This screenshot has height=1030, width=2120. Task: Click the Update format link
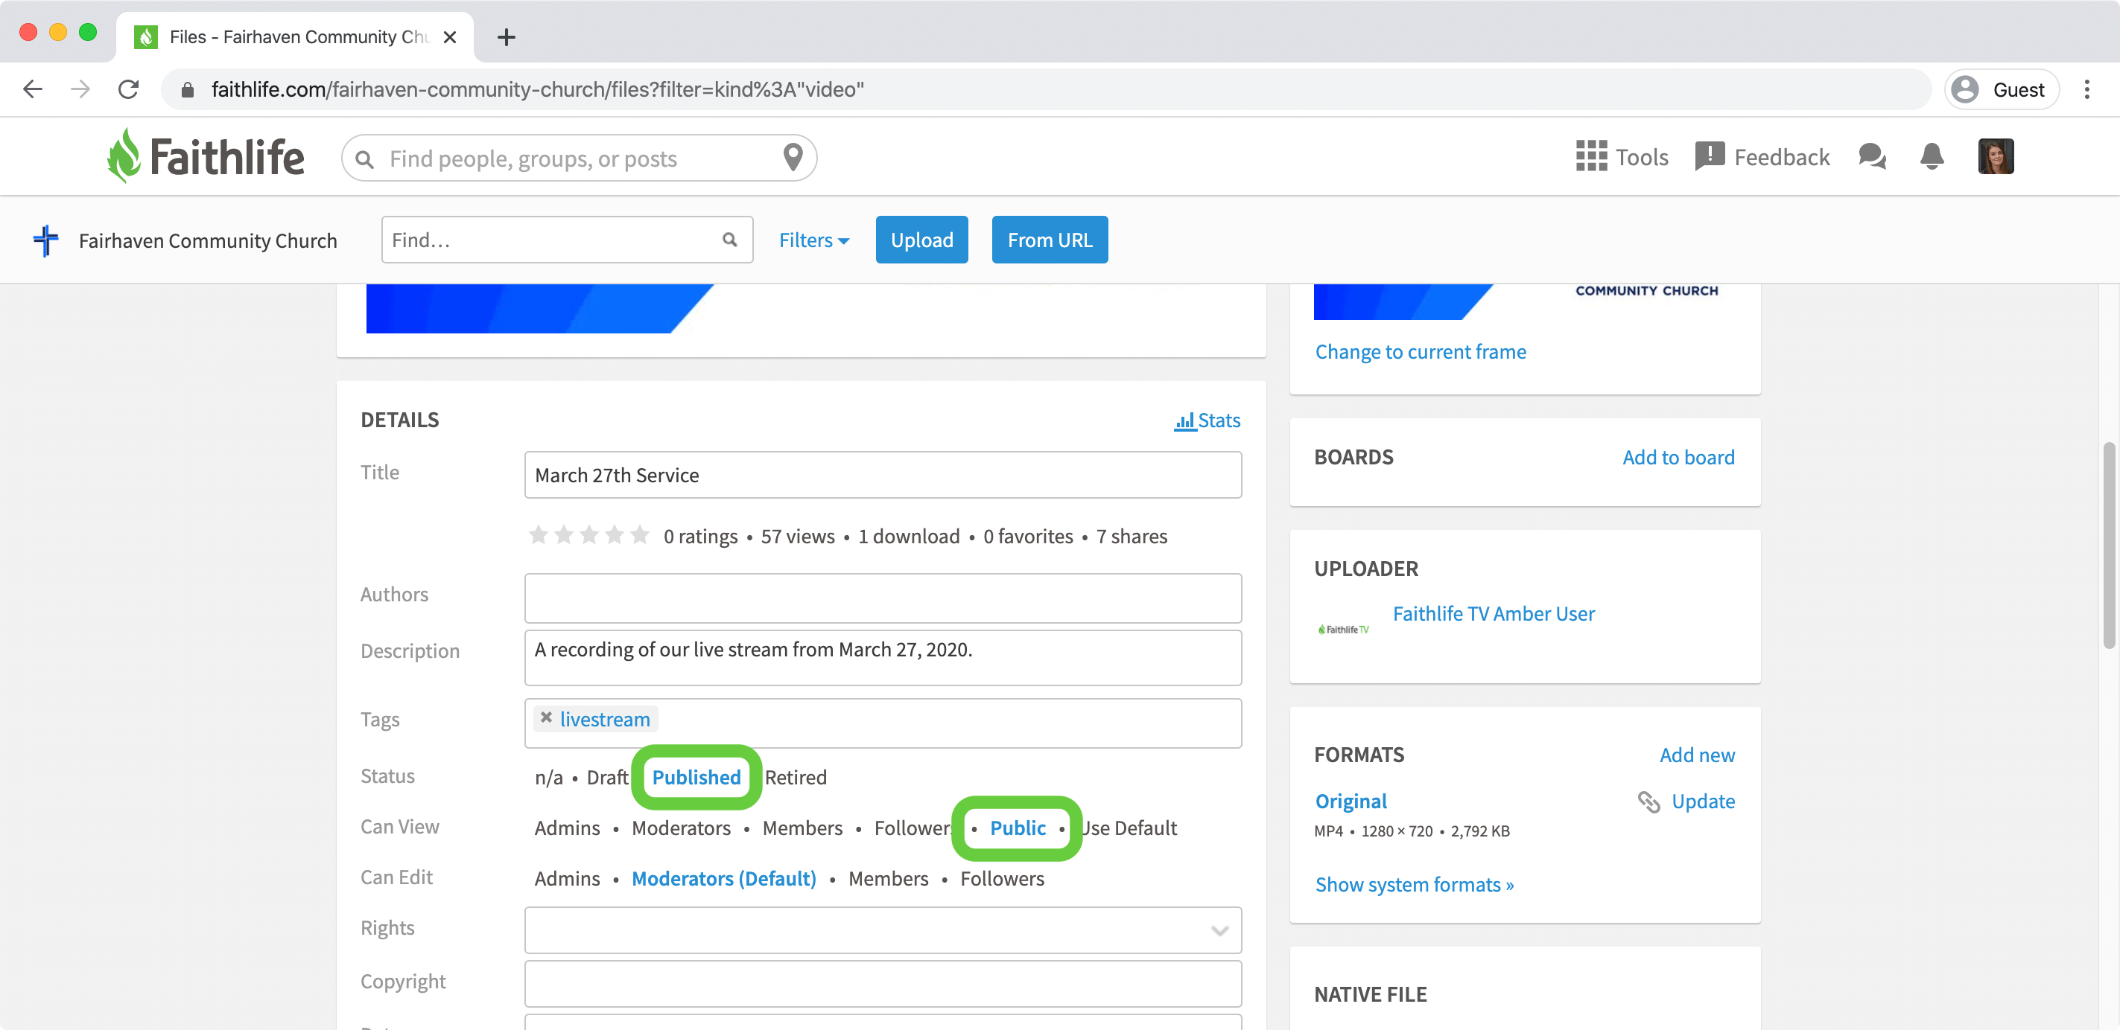click(x=1703, y=802)
